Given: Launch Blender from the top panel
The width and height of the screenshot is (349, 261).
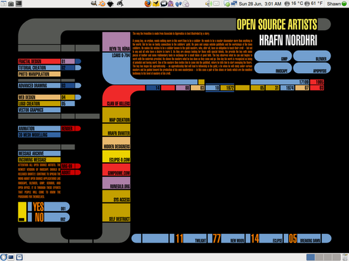Looking at the screenshot, I should point(102,3).
